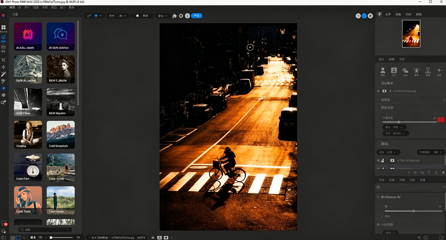Viewport: 446px width, 240px height.
Task: Select the masking brush tool
Action: pos(4,81)
